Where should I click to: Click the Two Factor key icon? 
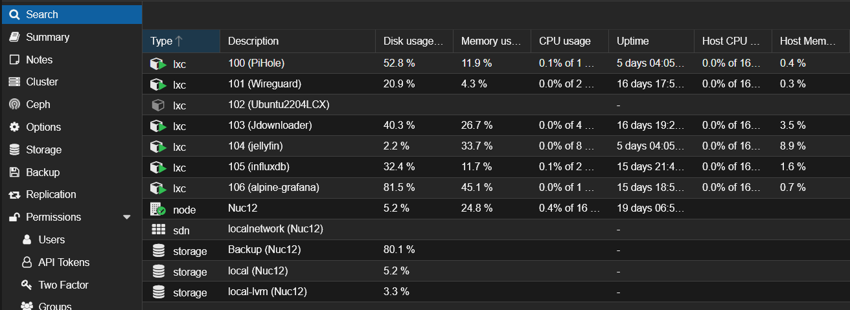click(x=27, y=285)
